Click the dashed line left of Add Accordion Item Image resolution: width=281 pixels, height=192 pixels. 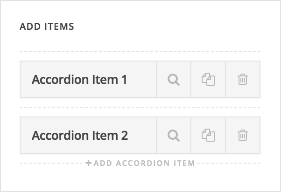point(52,163)
